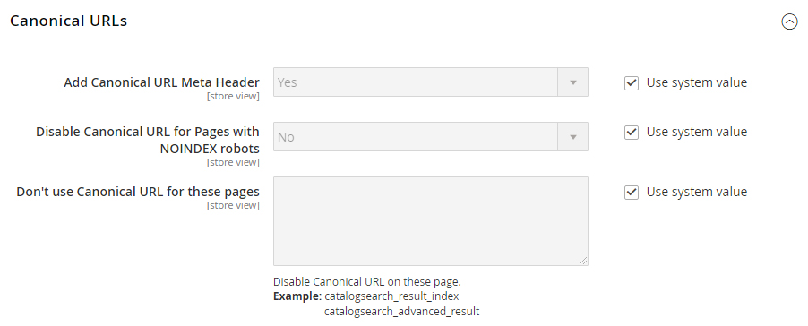Click 'Use system value' text beside No dropdown

pos(696,132)
